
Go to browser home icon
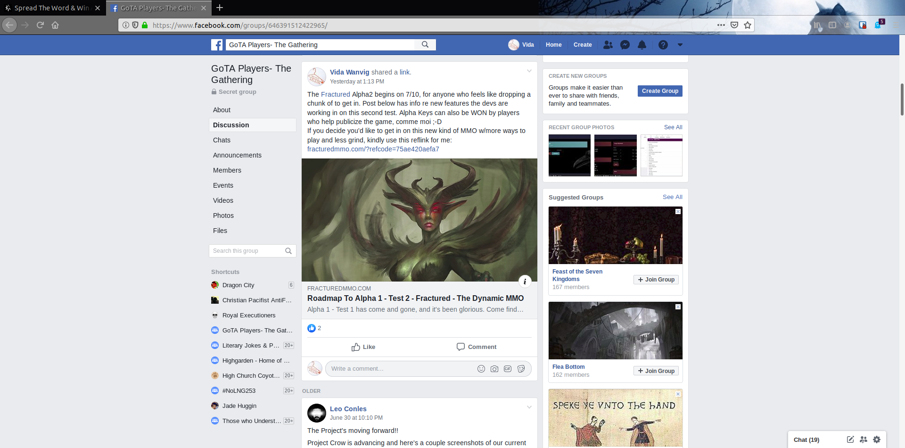pos(55,25)
